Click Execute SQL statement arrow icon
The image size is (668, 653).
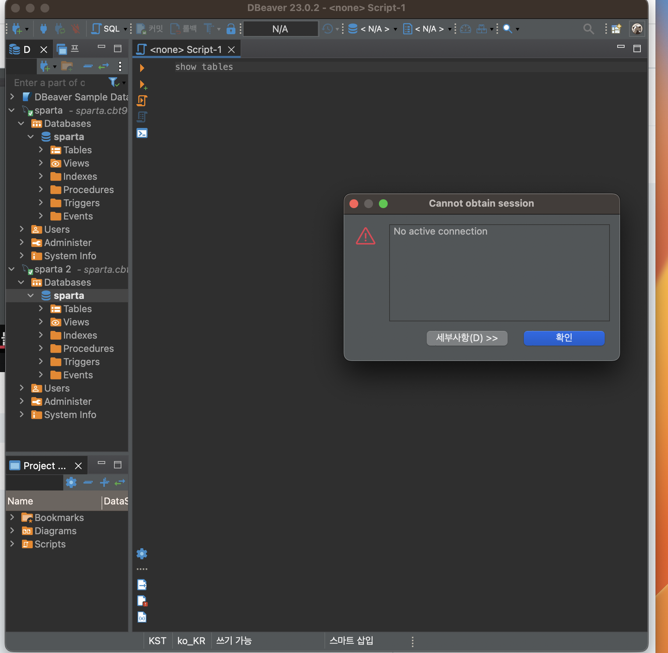[x=142, y=68]
